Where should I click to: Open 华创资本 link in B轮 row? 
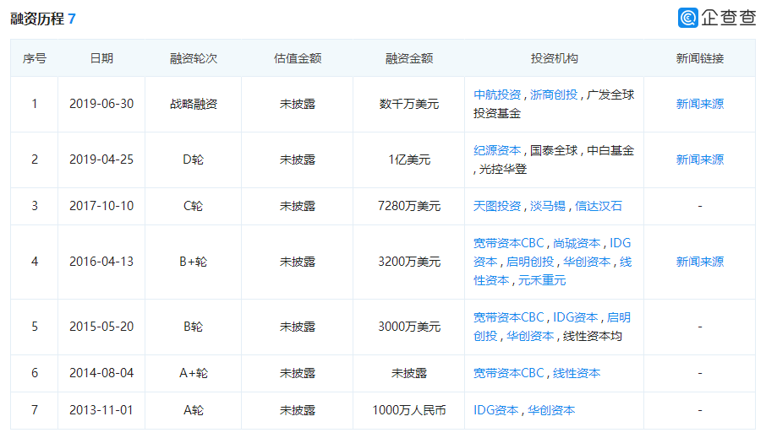[x=530, y=336]
